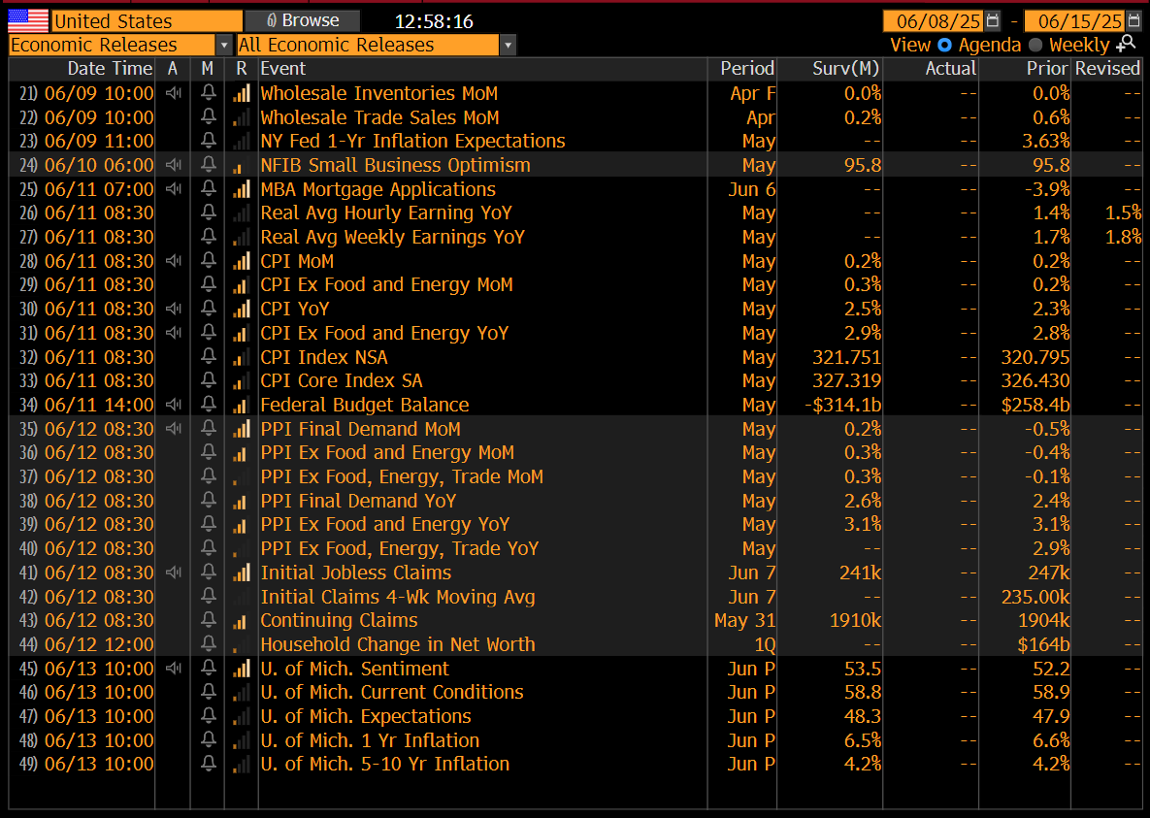
Task: Open the PPI Final Demand YoY event
Action: pyautogui.click(x=359, y=501)
